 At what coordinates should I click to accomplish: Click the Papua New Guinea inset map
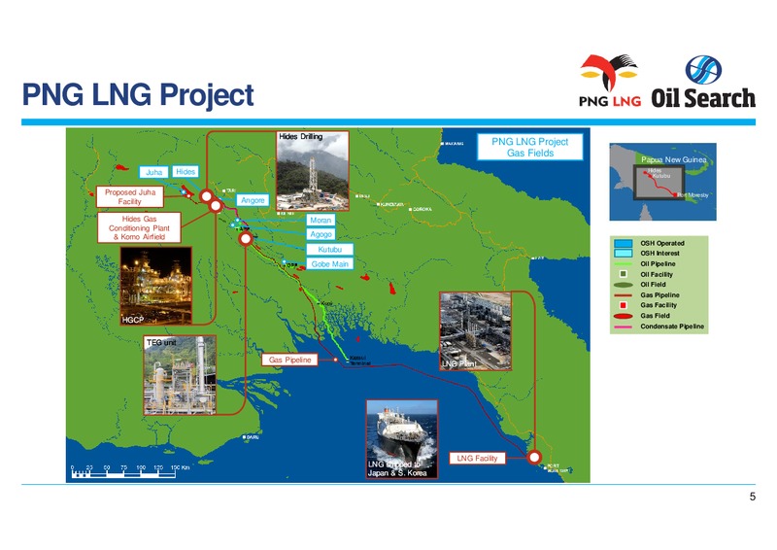pyautogui.click(x=662, y=182)
